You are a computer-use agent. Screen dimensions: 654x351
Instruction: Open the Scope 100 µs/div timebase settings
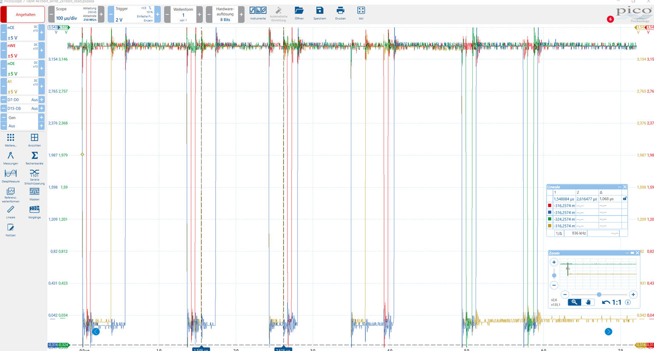[x=76, y=14]
